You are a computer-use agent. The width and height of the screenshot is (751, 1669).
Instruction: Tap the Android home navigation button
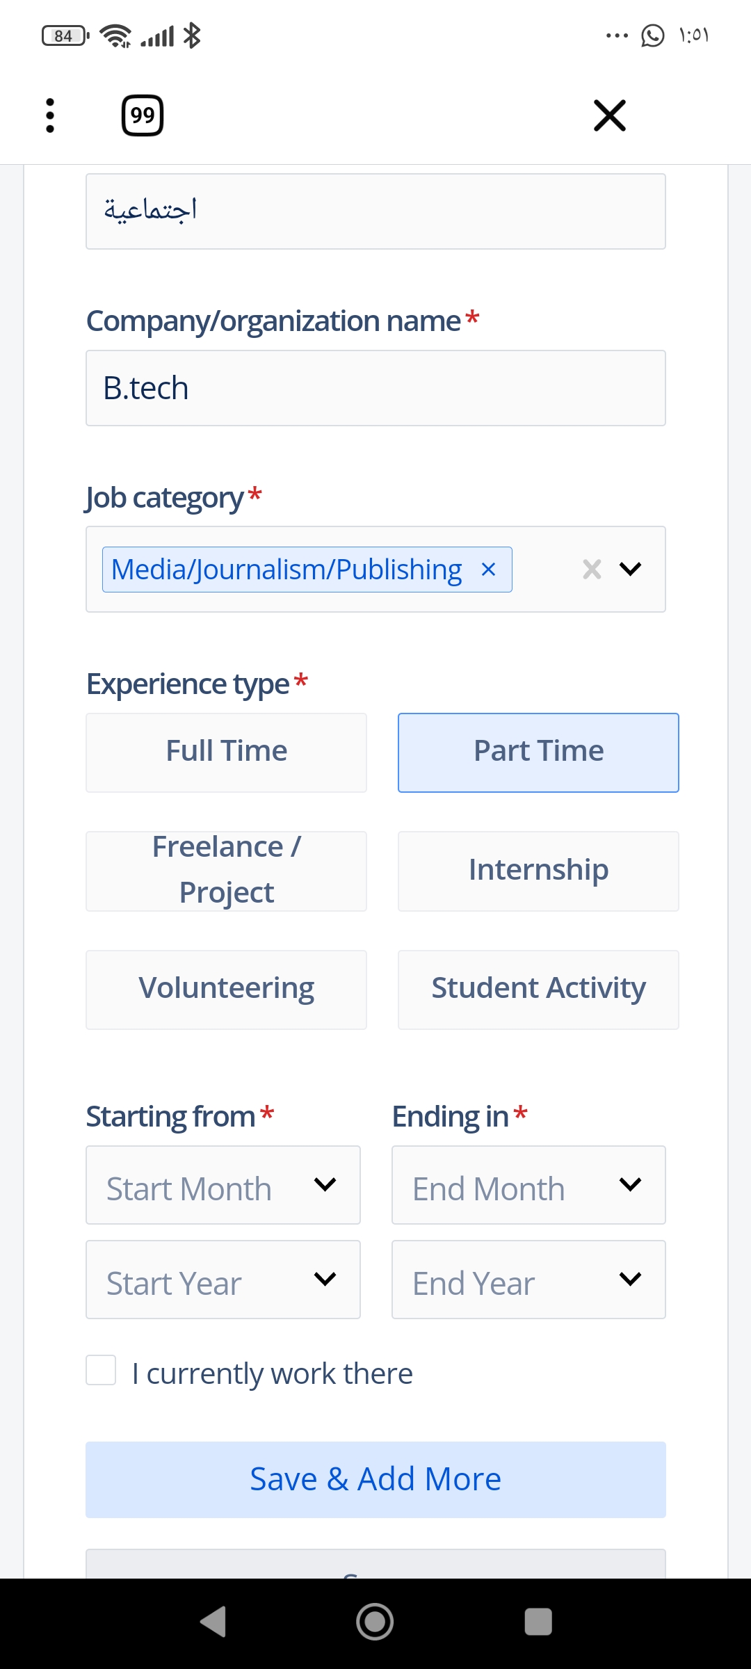pos(375,1622)
